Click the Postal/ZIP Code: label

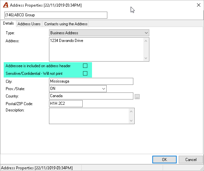point(19,104)
